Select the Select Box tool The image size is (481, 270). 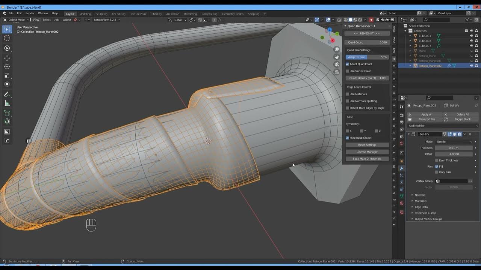click(x=7, y=29)
